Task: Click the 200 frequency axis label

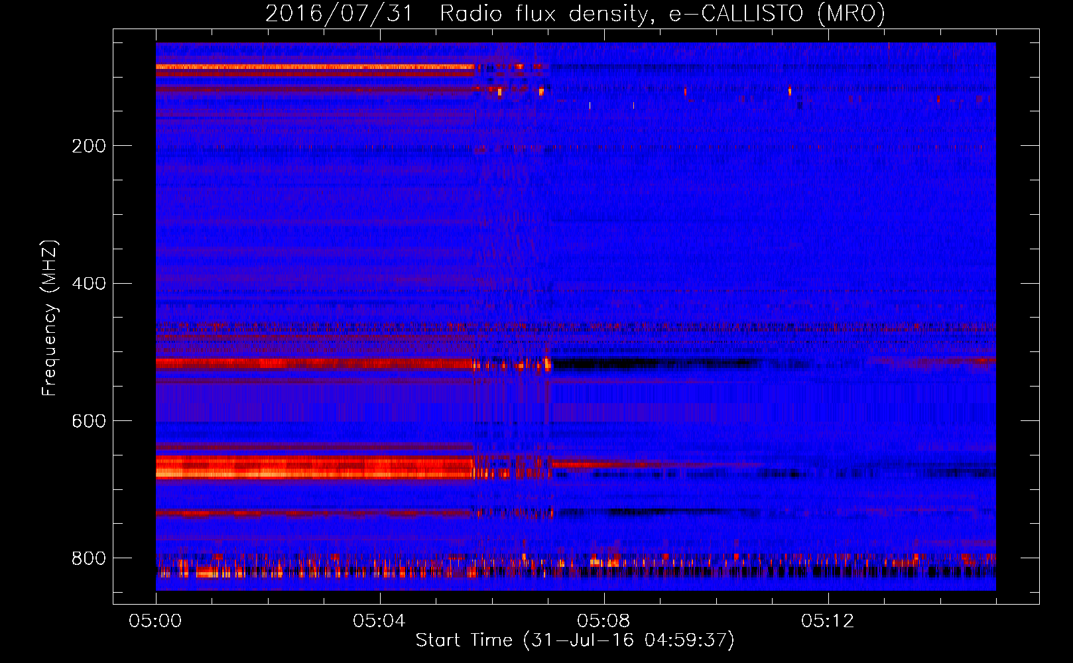Action: click(89, 146)
